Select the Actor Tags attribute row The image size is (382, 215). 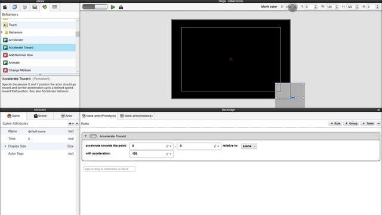click(x=38, y=153)
